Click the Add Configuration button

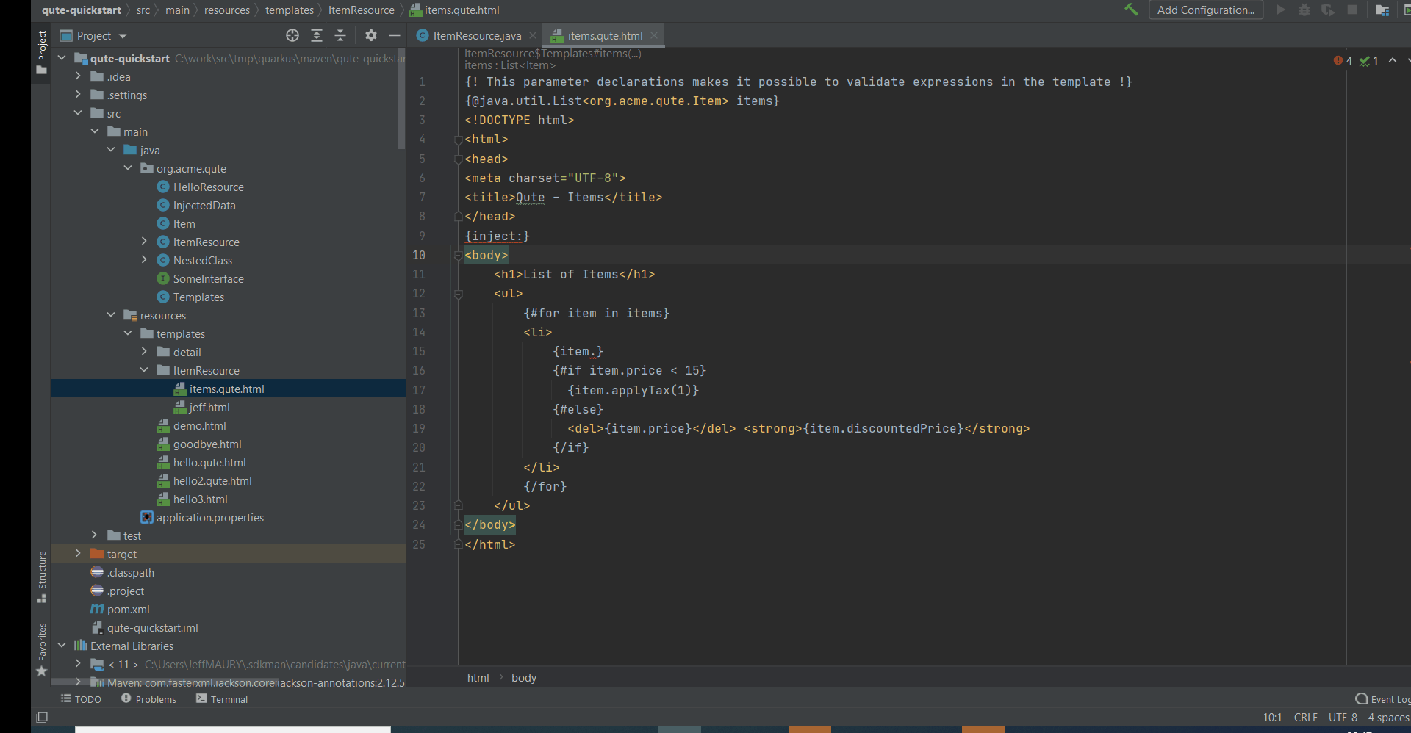pyautogui.click(x=1205, y=10)
